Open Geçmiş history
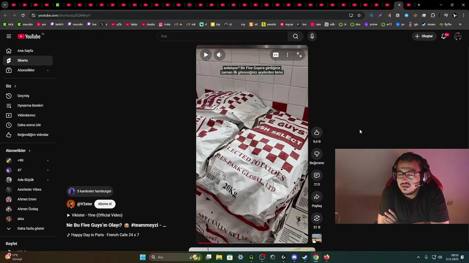Viewport: 469px width, 263px height. [28, 96]
